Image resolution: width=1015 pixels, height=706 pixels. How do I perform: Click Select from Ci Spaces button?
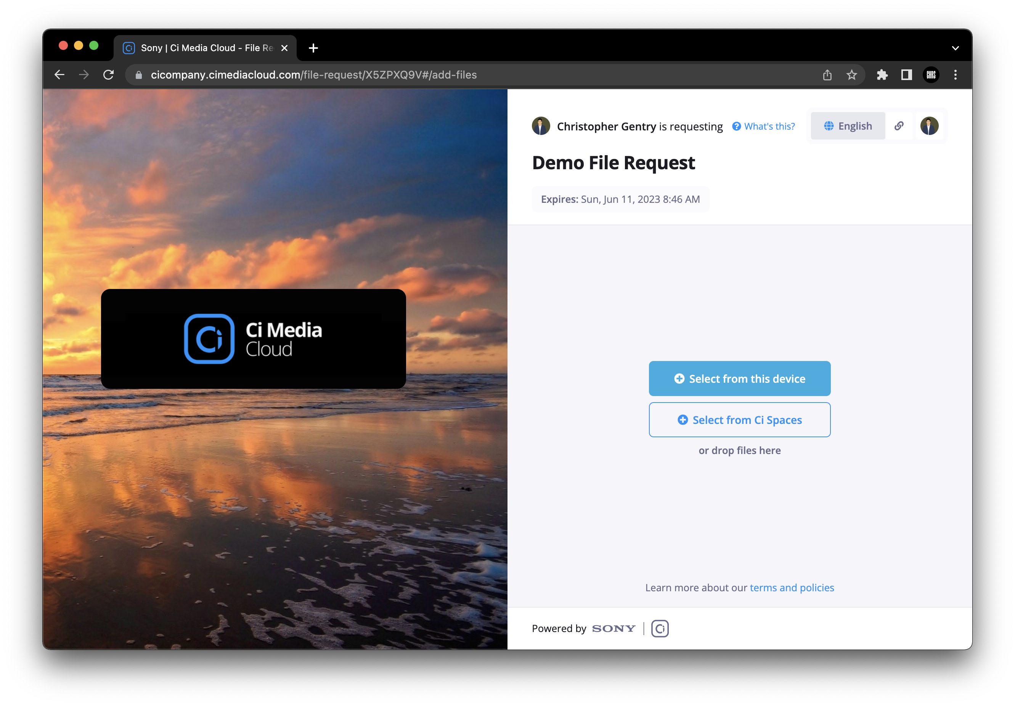pyautogui.click(x=740, y=420)
